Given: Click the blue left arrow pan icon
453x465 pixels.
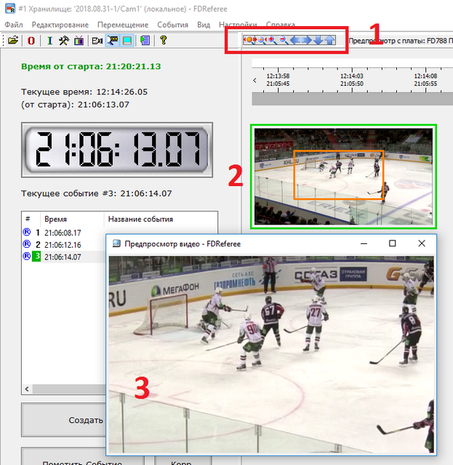Looking at the screenshot, I should pyautogui.click(x=295, y=40).
